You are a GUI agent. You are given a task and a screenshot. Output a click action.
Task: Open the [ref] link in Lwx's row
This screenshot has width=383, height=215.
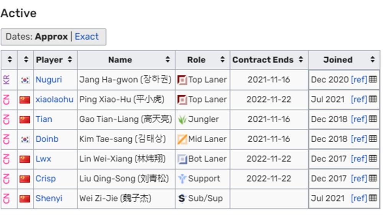[359, 159]
